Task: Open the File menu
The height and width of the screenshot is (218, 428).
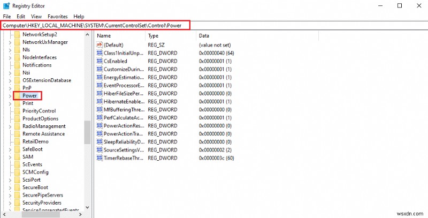Action: coord(7,17)
